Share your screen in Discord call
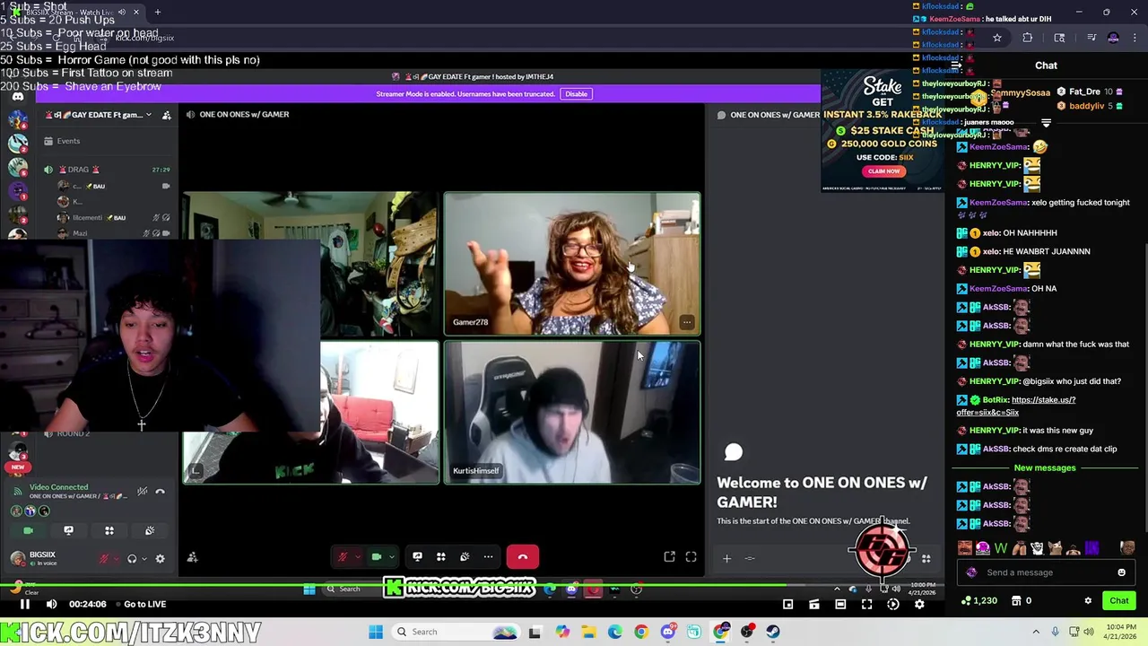Viewport: 1148px width, 646px height. [417, 557]
